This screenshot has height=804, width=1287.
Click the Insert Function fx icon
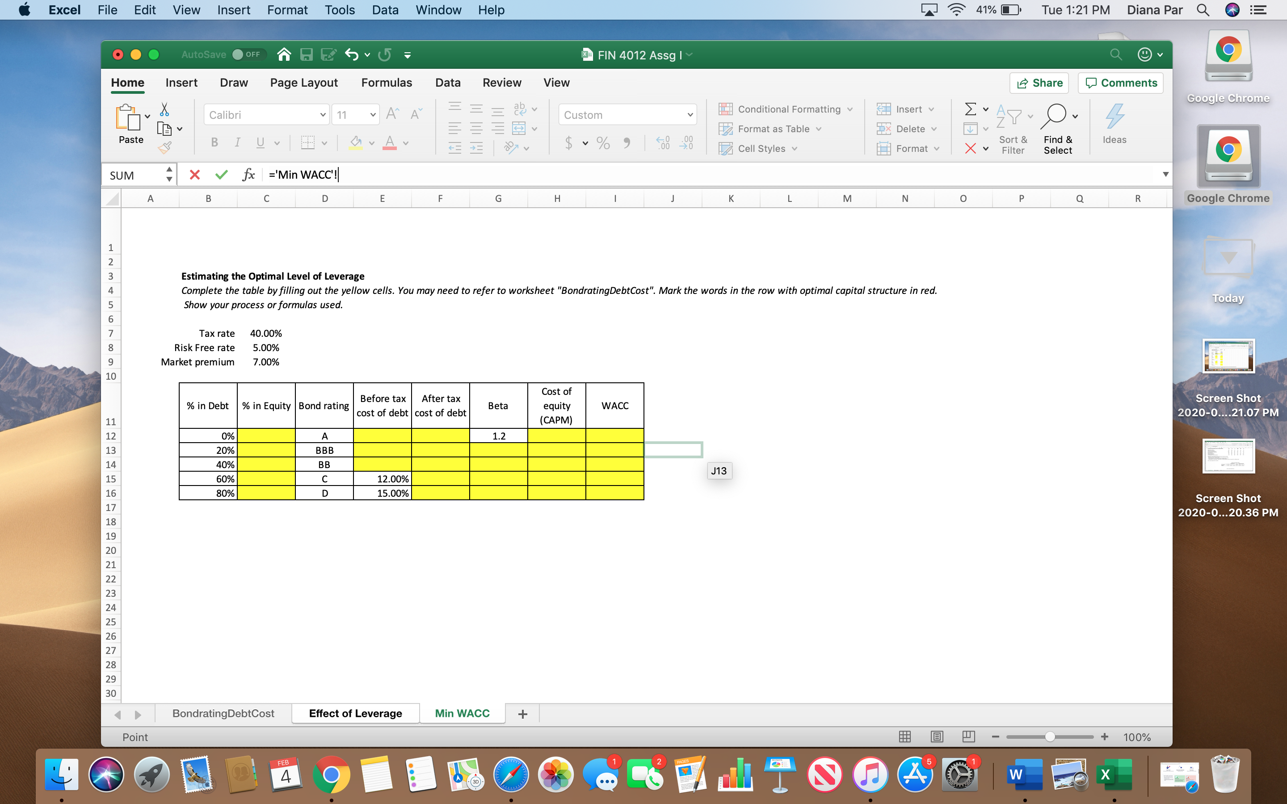pos(248,174)
